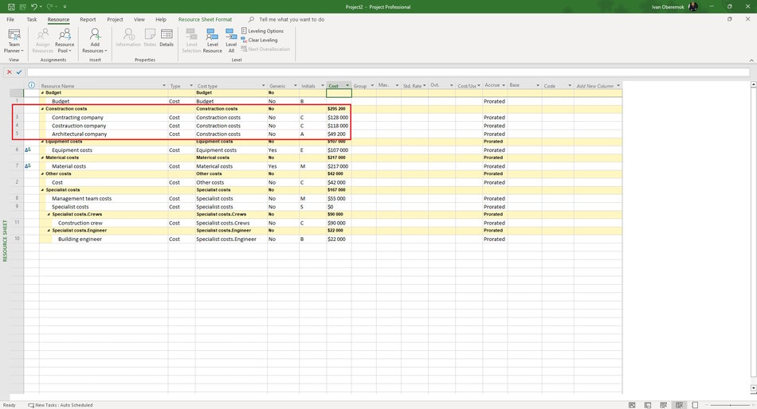Confirm entry with the blue checkmark
Screen dimensions: 757x409
(19, 72)
